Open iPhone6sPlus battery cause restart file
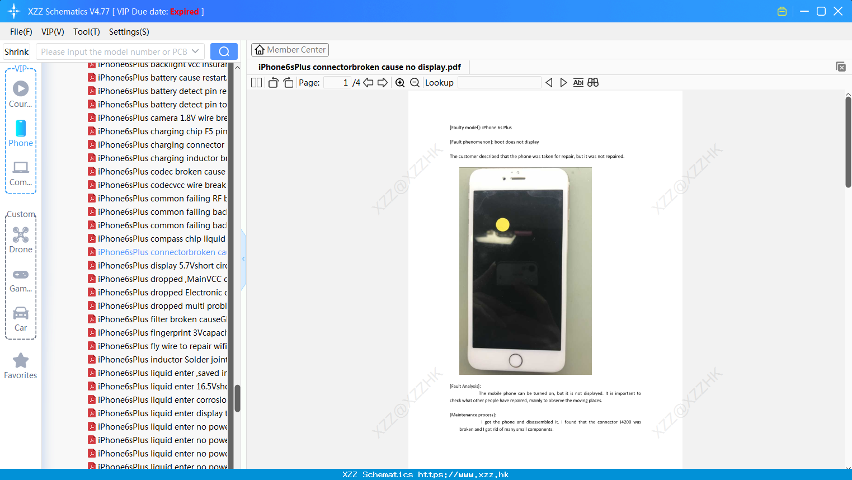Screen dimensions: 852x480 (x=158, y=78)
